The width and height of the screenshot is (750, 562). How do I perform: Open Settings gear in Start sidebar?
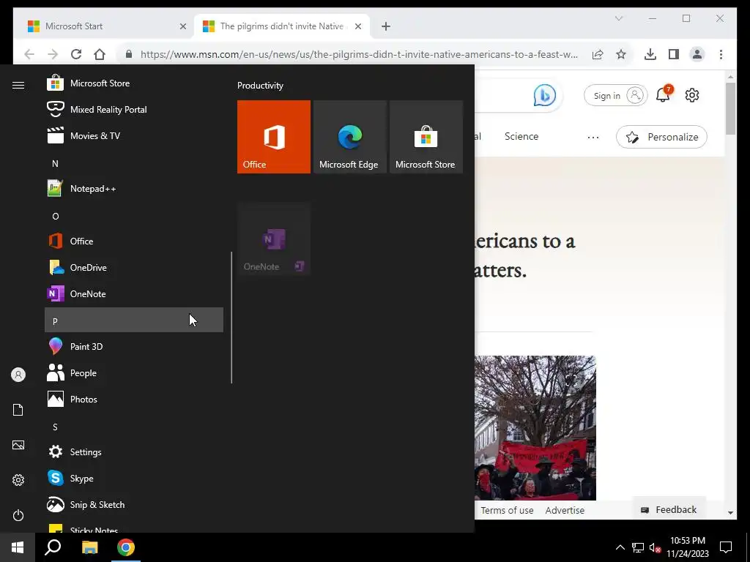18,480
